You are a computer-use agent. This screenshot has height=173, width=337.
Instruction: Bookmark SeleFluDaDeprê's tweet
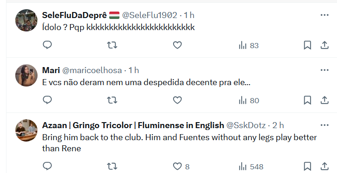307,45
